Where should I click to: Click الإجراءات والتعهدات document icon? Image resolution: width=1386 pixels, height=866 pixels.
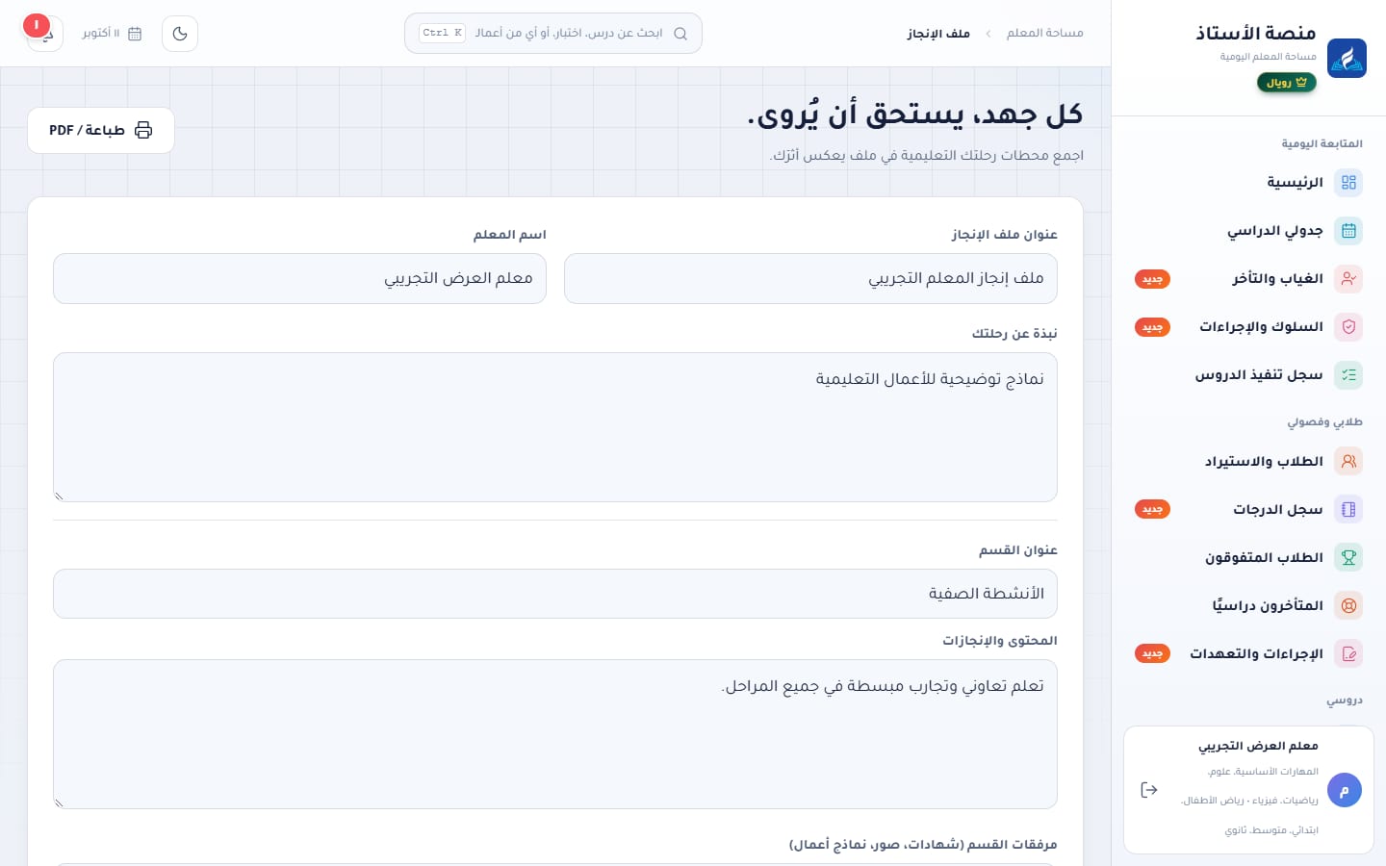click(1348, 654)
